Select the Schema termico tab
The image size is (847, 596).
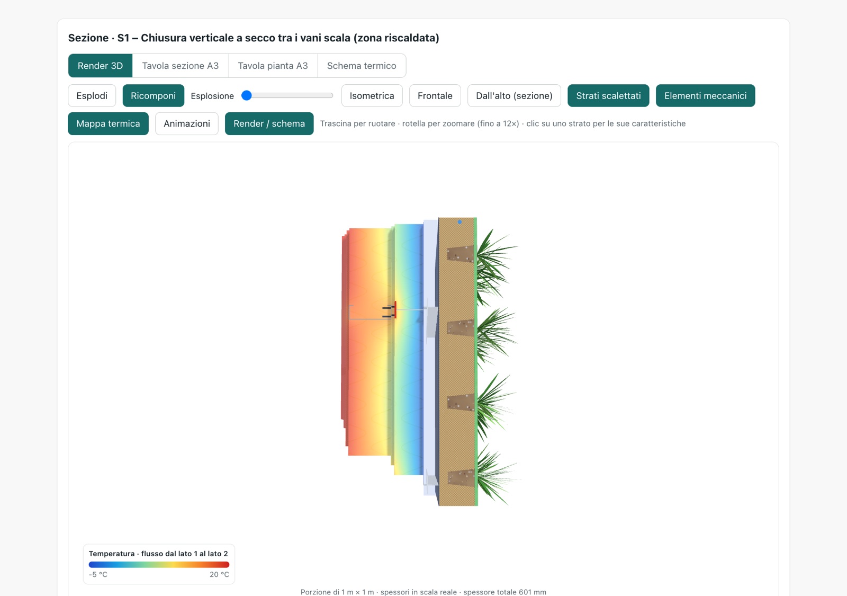pyautogui.click(x=362, y=66)
